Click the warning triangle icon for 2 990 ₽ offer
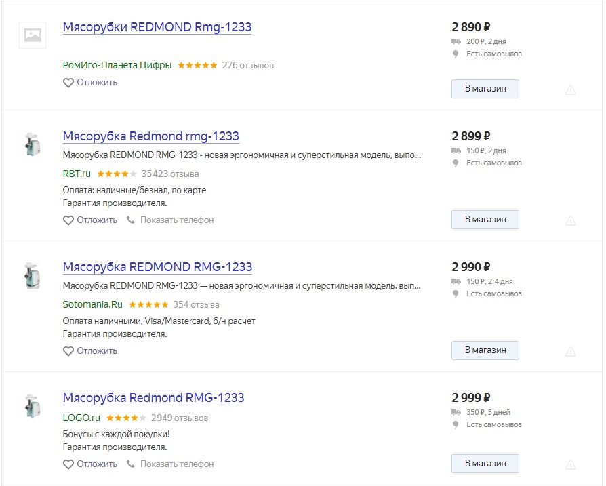The image size is (606, 486). click(x=571, y=352)
